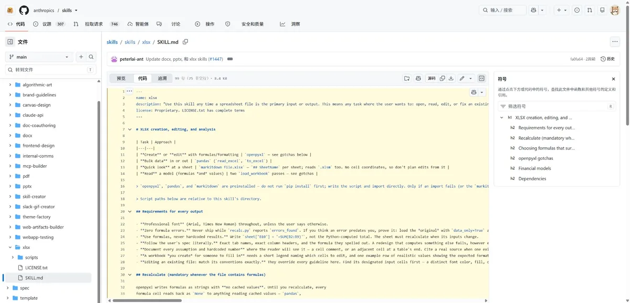Open the create new plus menu
The width and height of the screenshot is (630, 303).
[x=562, y=10]
